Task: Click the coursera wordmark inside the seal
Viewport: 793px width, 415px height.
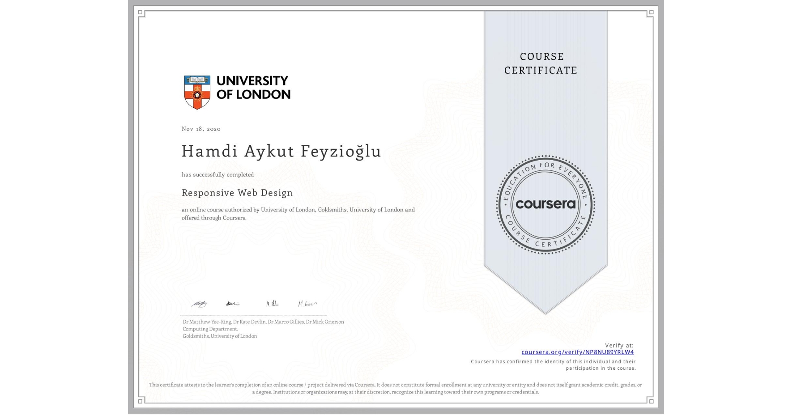Action: pyautogui.click(x=546, y=204)
